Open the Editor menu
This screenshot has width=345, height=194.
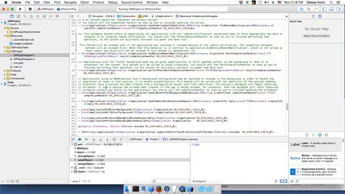click(85, 2)
